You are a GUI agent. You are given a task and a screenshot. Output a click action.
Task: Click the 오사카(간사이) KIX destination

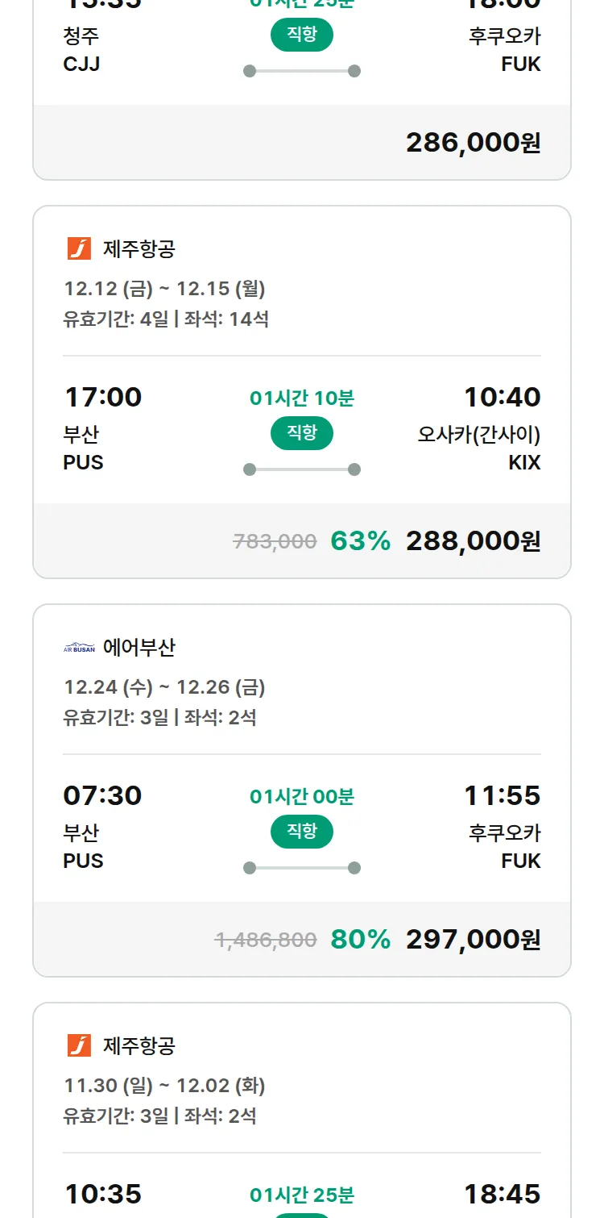point(479,448)
